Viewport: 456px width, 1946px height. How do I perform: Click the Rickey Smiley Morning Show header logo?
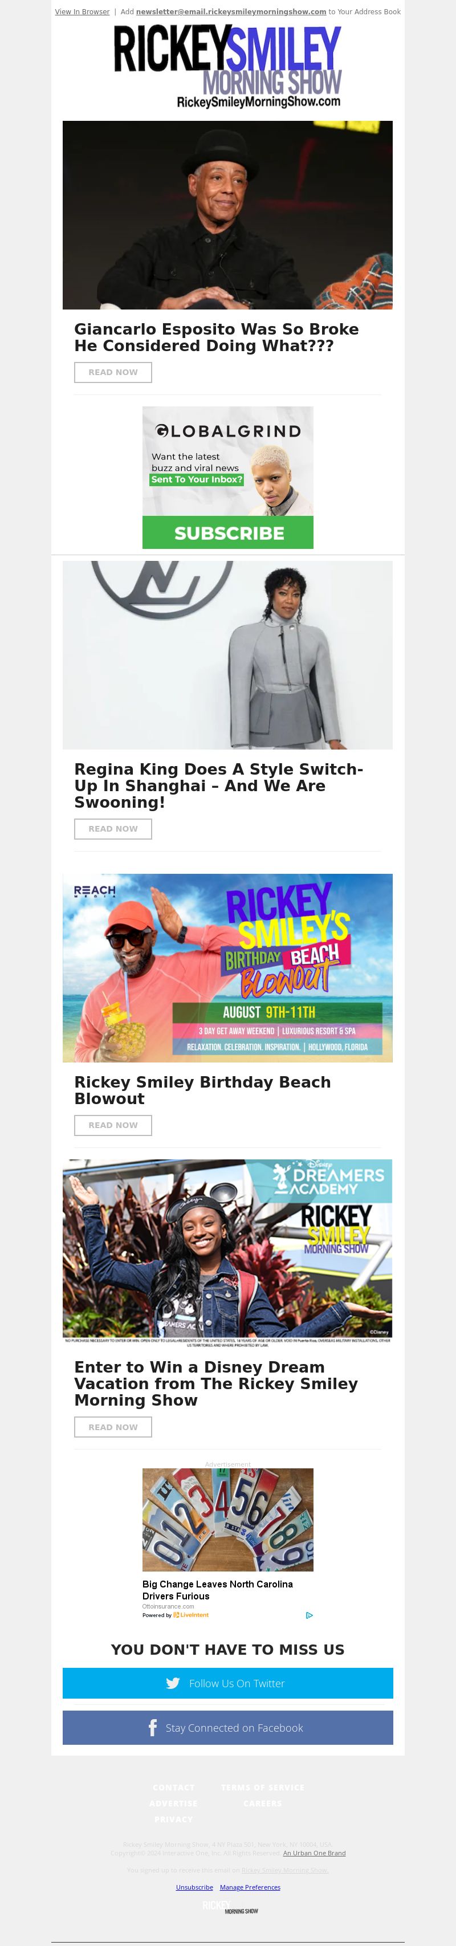coord(227,67)
